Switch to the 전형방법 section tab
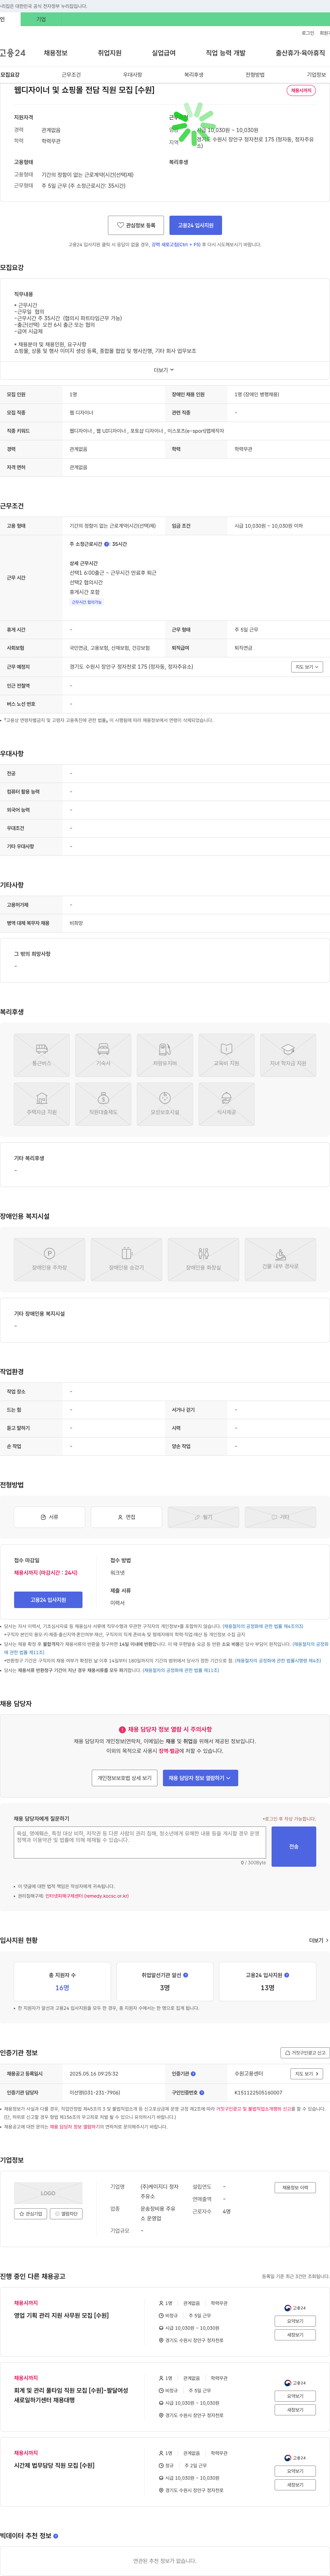 click(255, 75)
